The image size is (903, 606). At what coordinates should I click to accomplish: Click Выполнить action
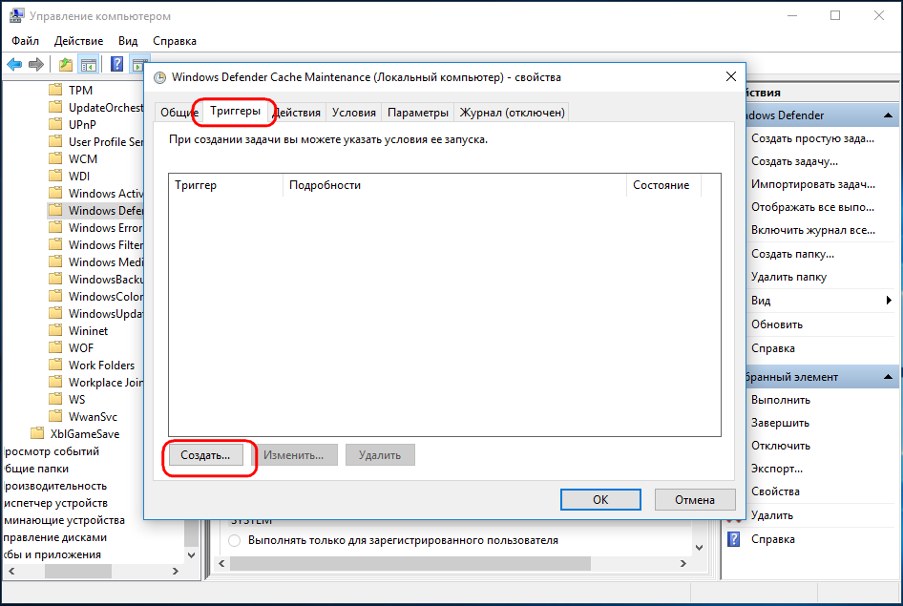coord(780,400)
